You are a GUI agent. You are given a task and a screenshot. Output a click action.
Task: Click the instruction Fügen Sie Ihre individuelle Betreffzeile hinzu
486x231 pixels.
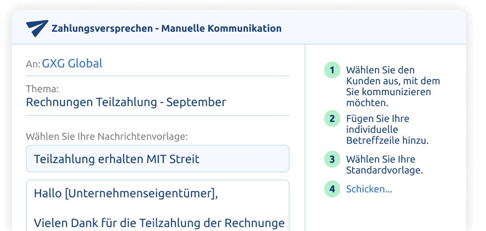coord(387,129)
